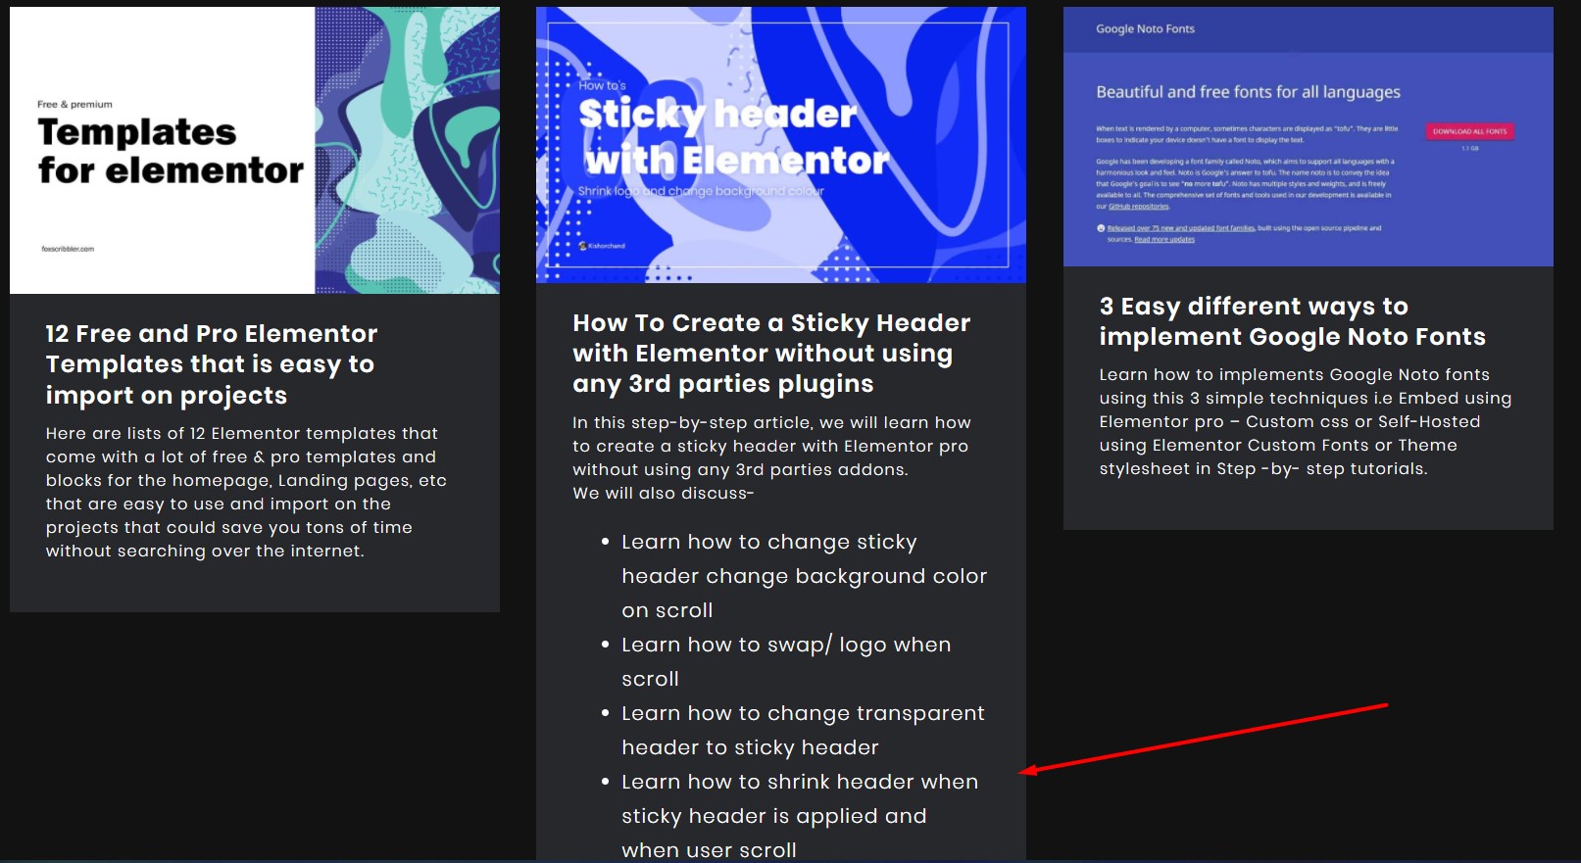Click the 'DOWNLOAD ALL FONTS' button in thumbnail
Screen dimensions: 1581x863
click(x=1469, y=131)
